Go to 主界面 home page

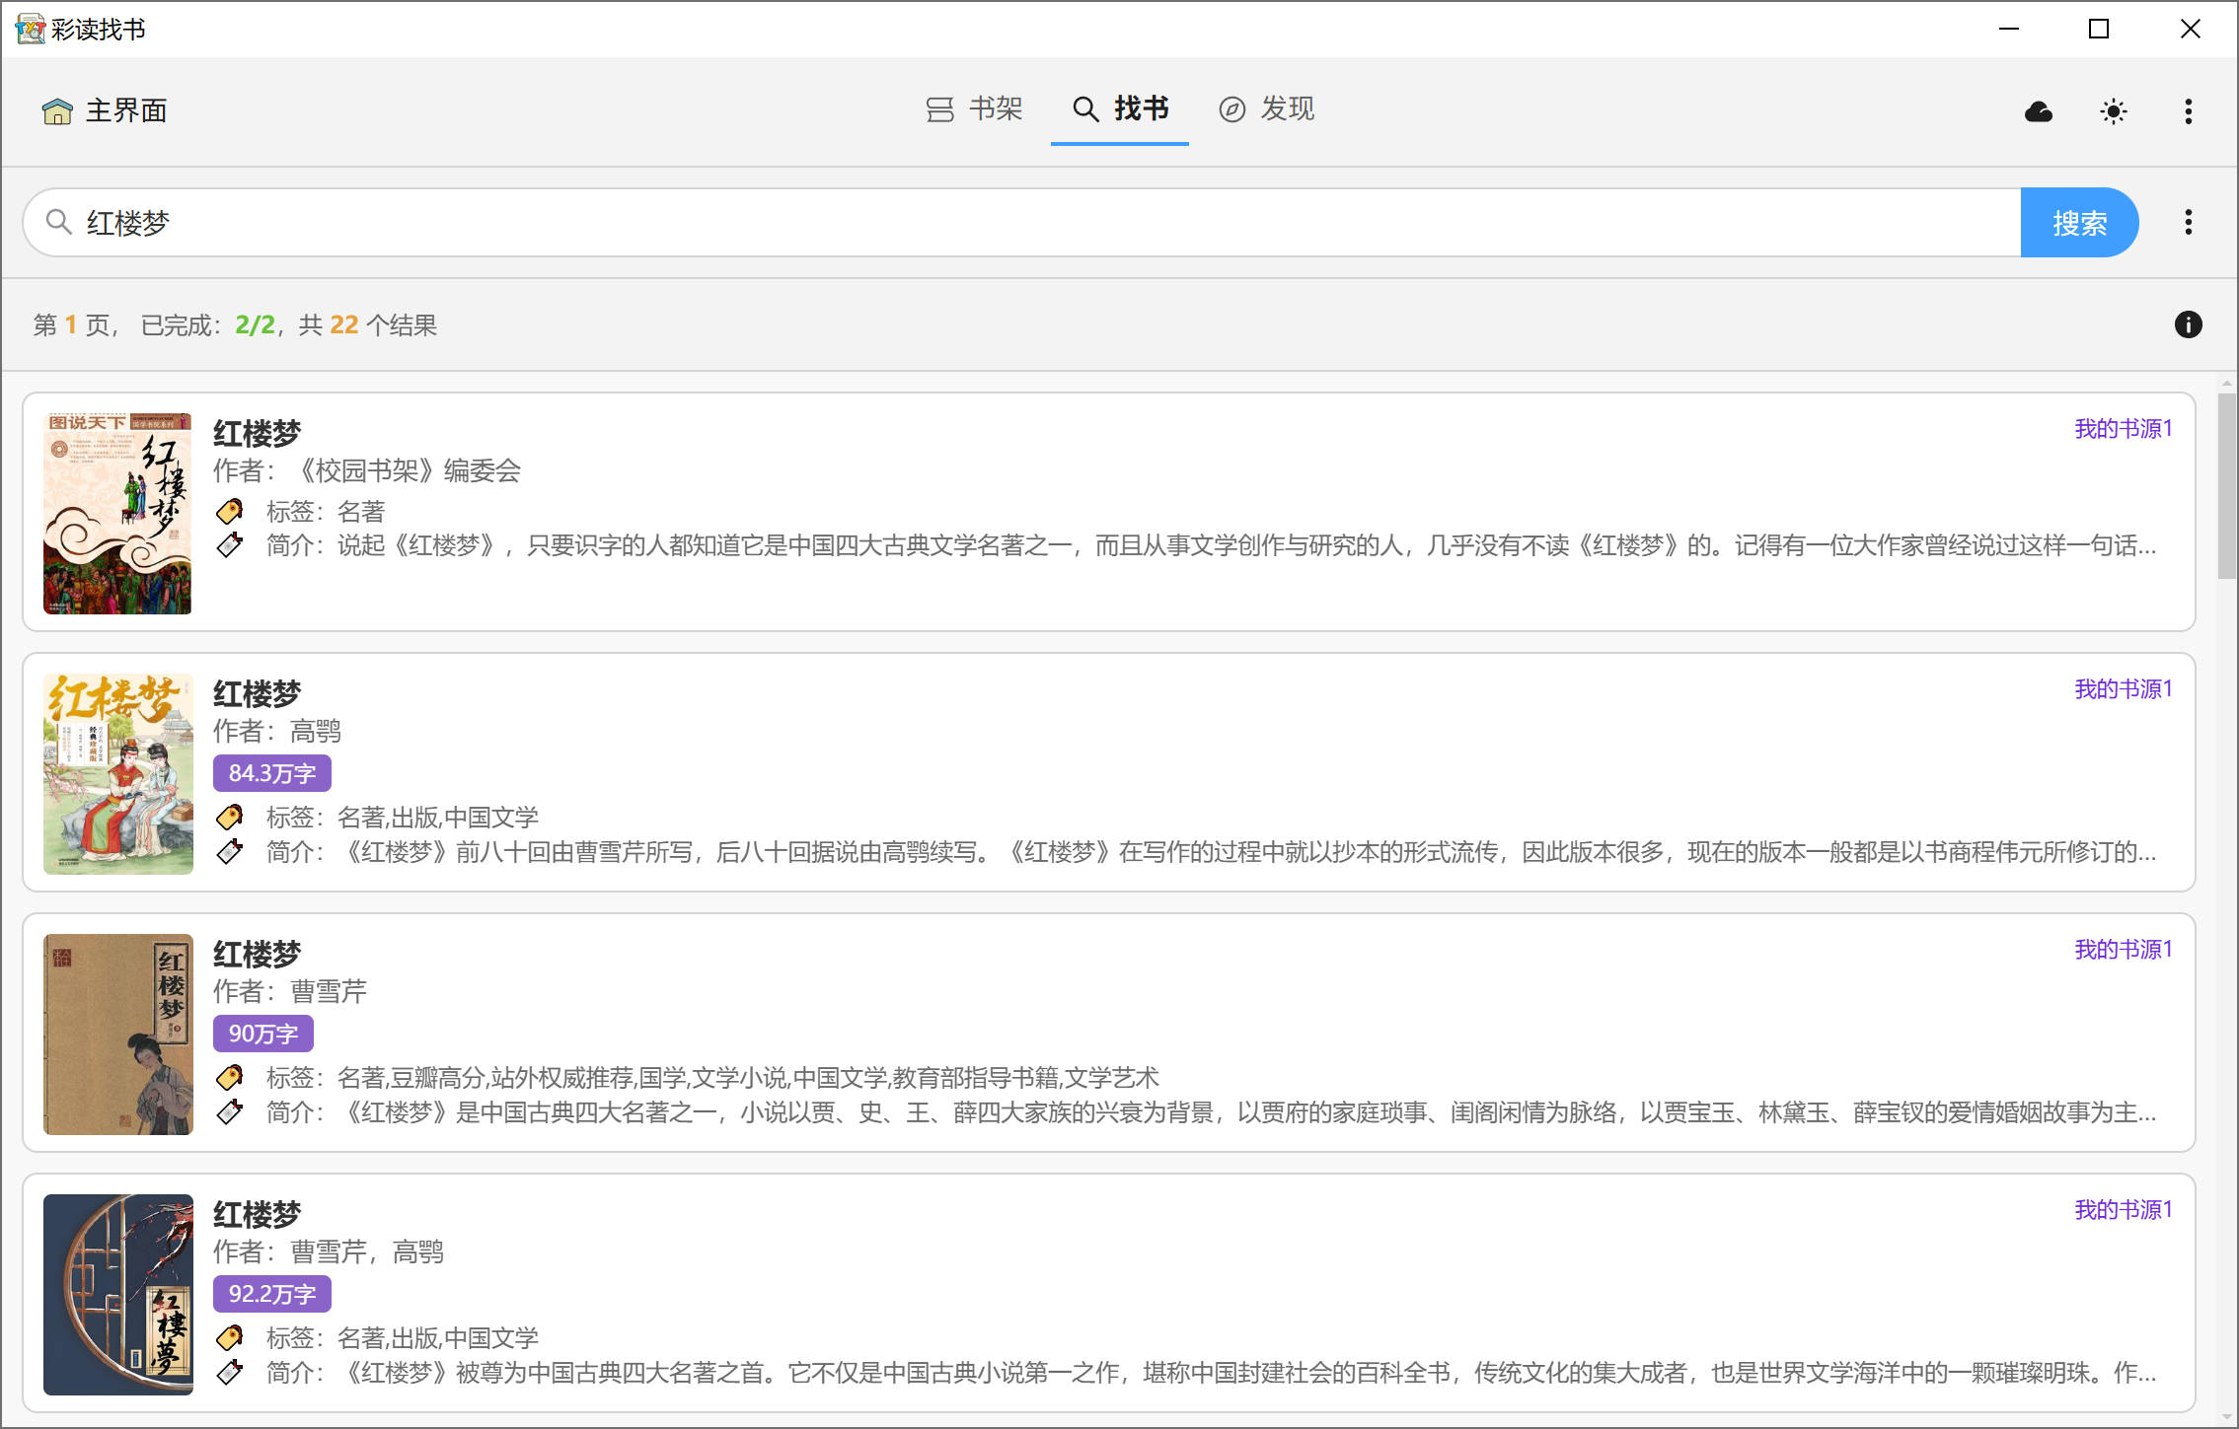[105, 110]
